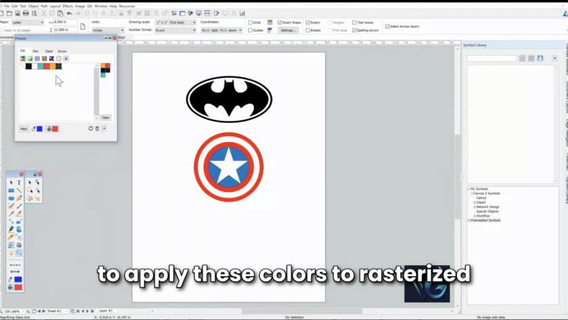Click the Paste icon in the toolbar
The image size is (568, 320).
60,14
